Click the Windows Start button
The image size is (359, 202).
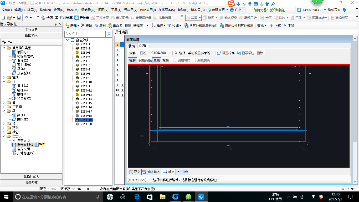pyautogui.click(x=6, y=196)
